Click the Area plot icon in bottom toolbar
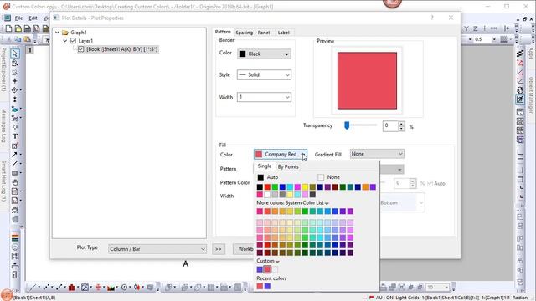Screen dimensions: 536x301 (111, 288)
